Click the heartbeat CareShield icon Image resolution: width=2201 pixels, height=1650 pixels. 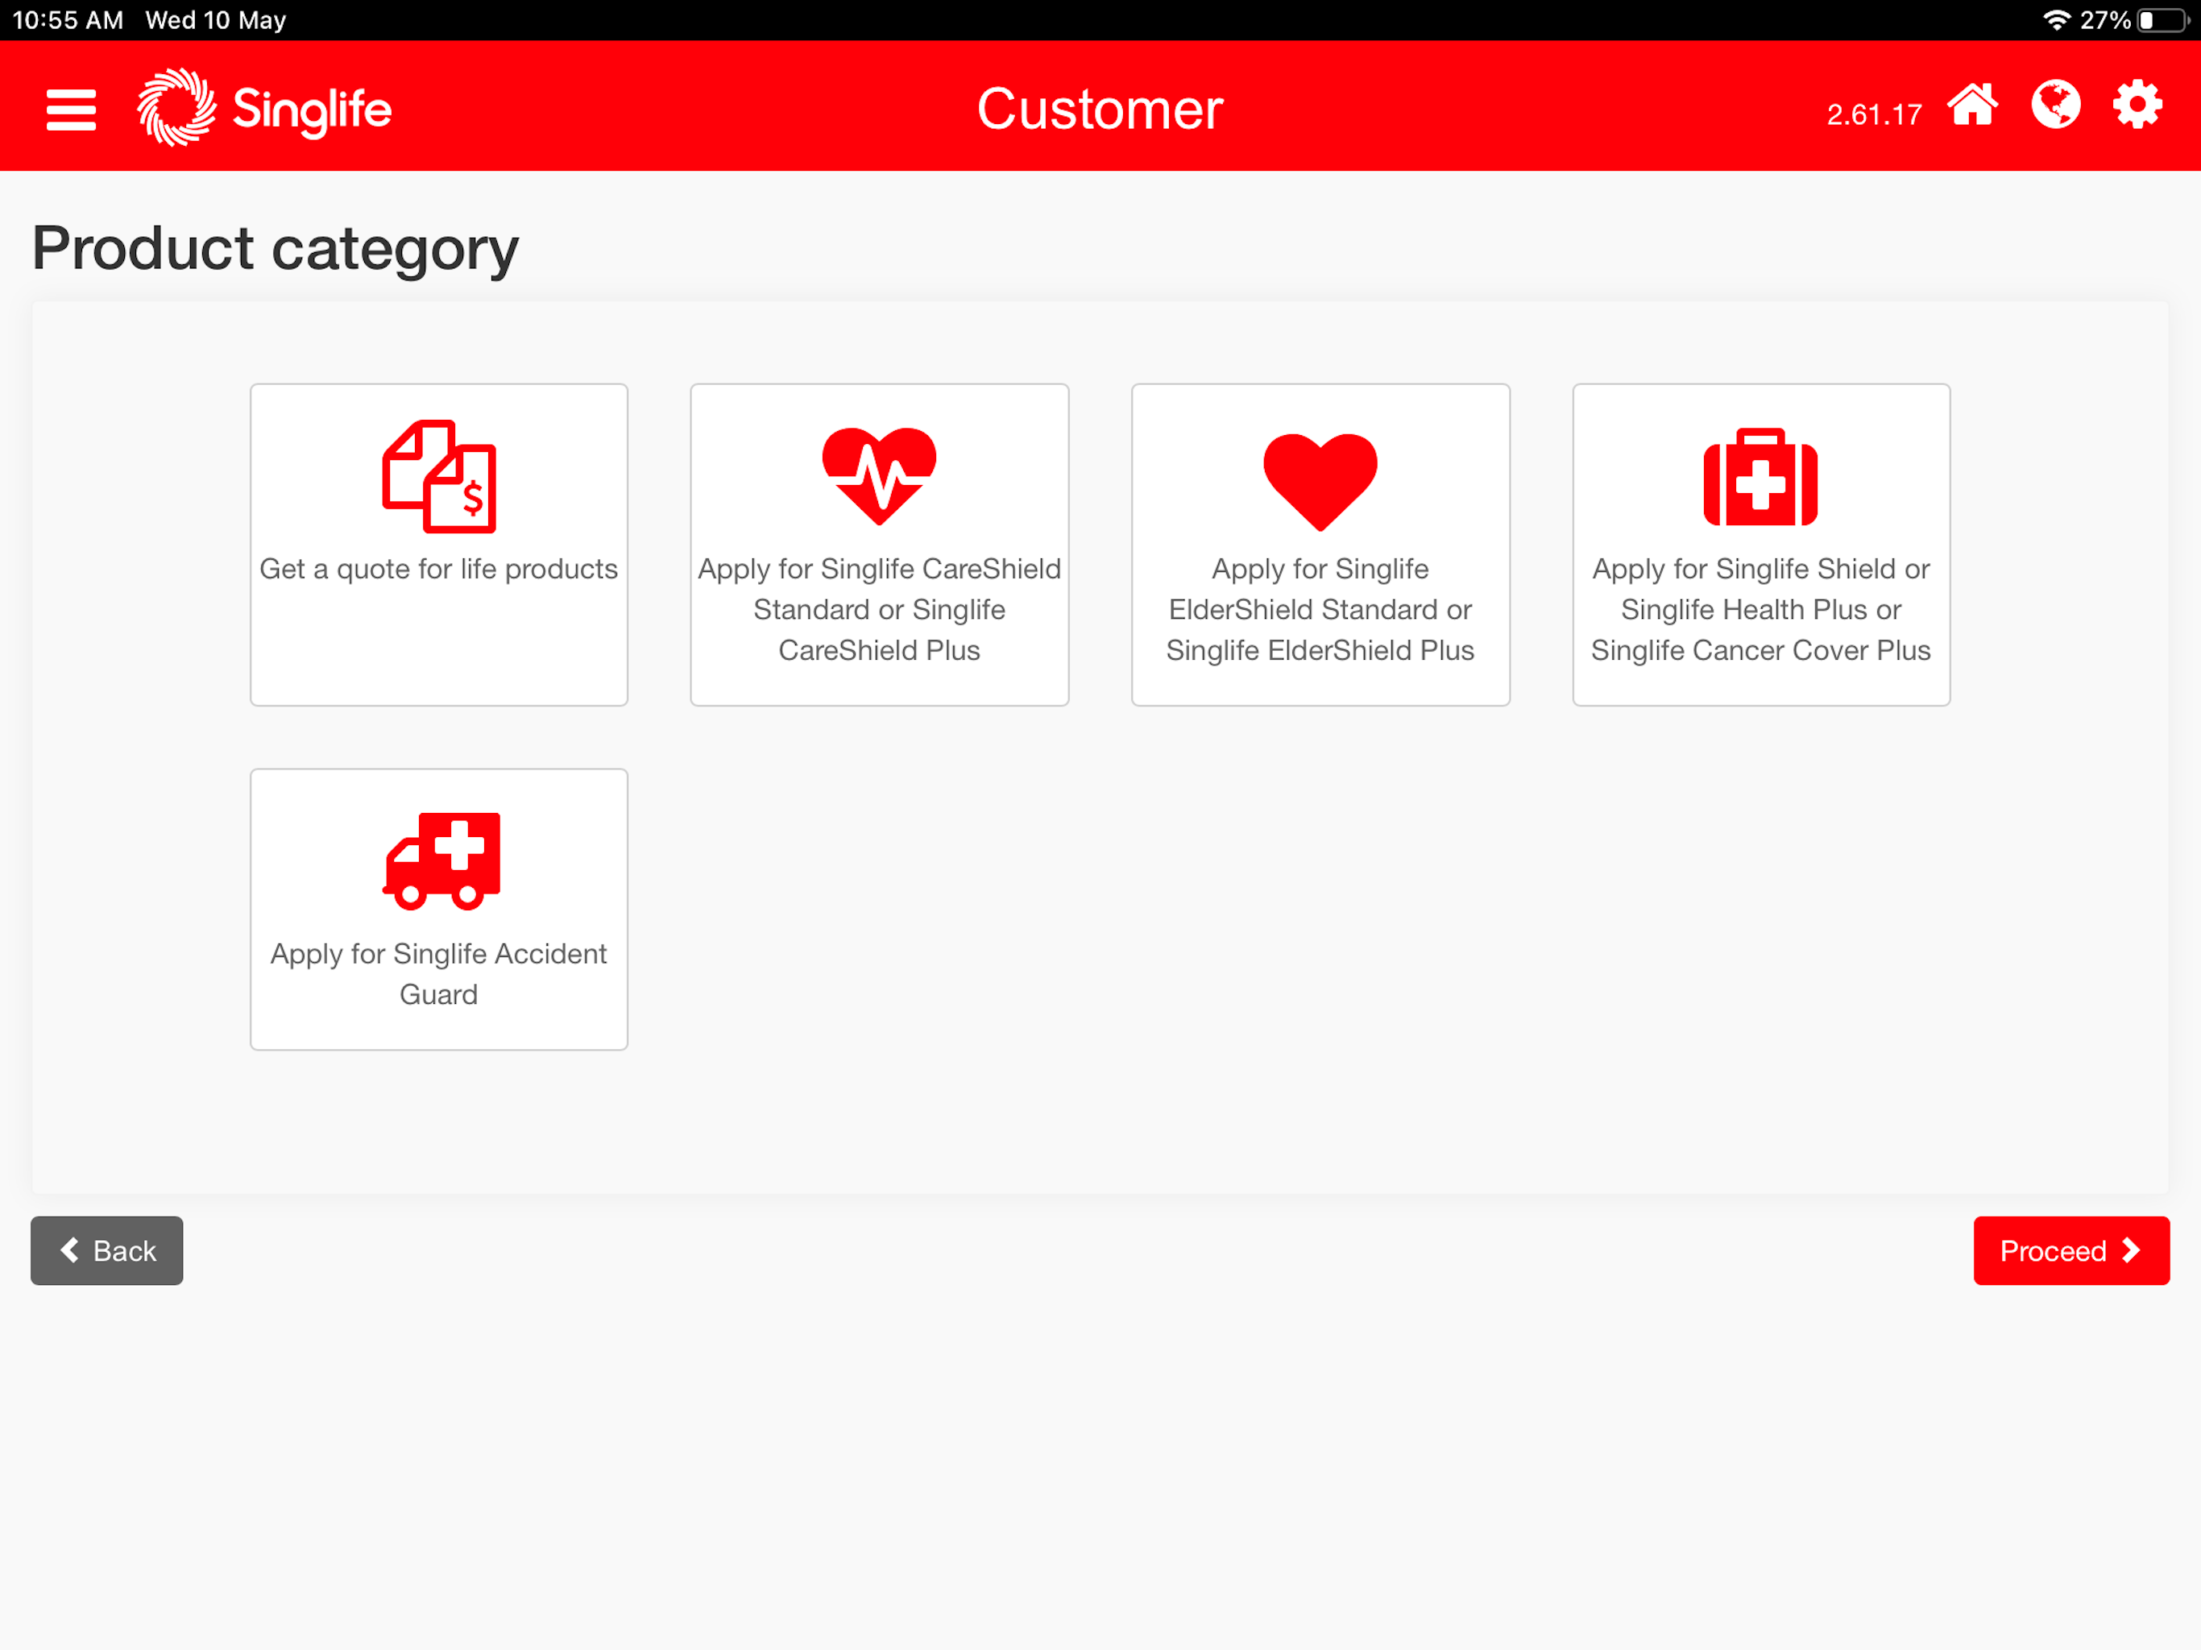click(x=880, y=477)
